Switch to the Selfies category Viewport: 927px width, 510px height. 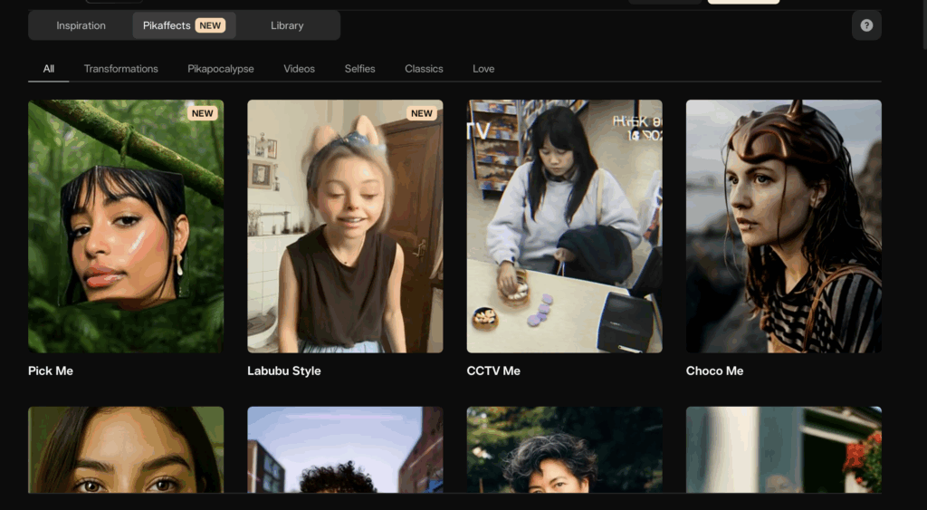coord(359,69)
